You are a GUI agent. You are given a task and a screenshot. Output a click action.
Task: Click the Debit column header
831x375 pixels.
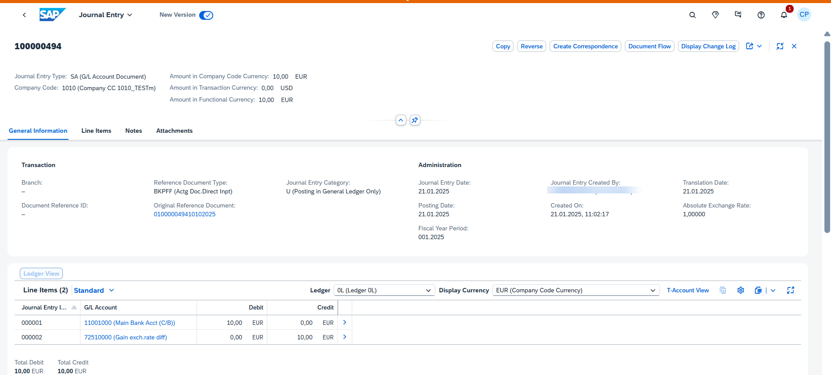[x=232, y=308]
